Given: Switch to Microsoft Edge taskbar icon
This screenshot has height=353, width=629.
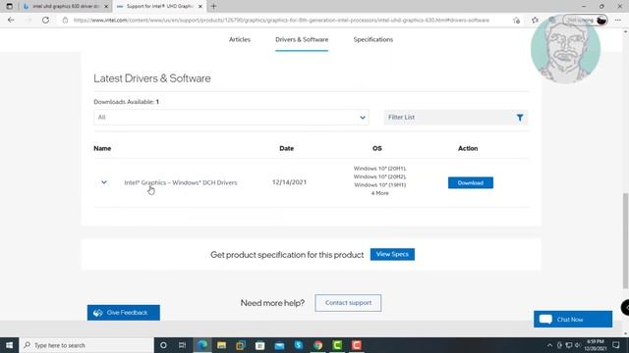Looking at the screenshot, I should pos(202,345).
